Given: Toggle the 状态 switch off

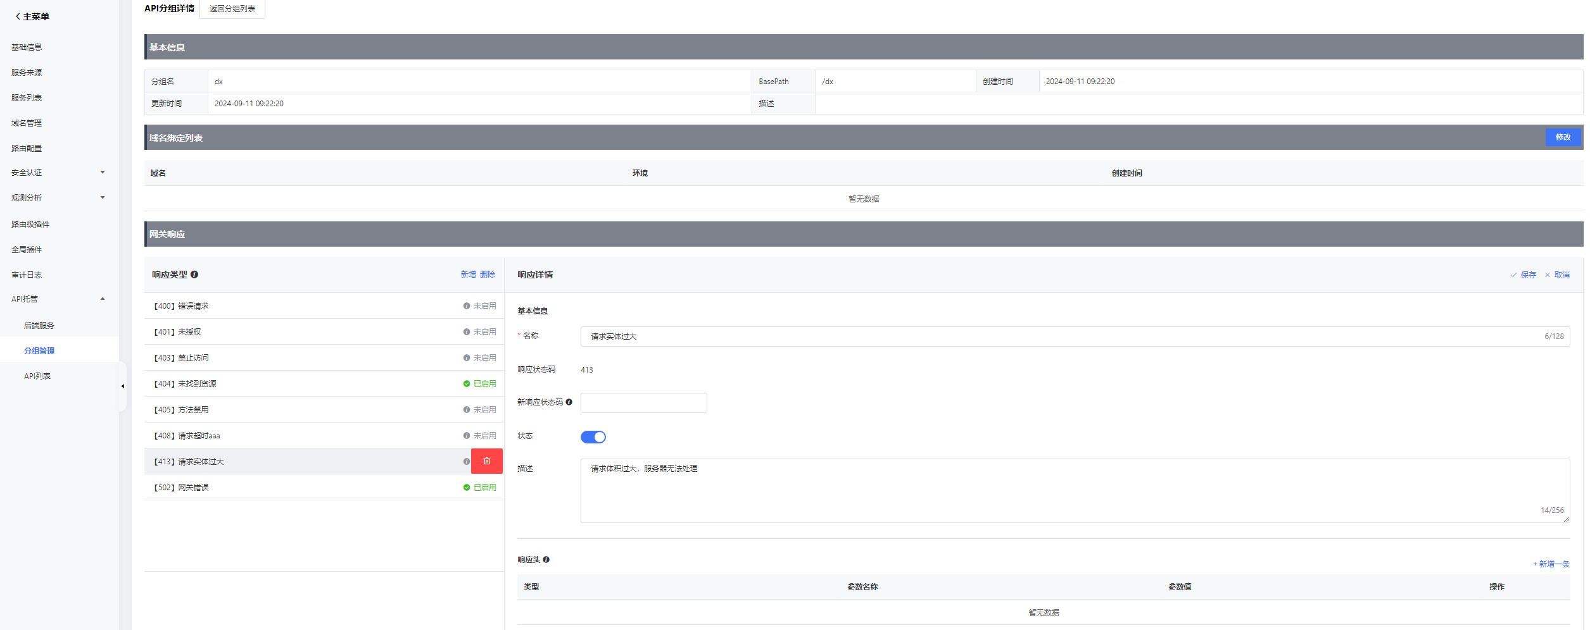Looking at the screenshot, I should pyautogui.click(x=593, y=437).
